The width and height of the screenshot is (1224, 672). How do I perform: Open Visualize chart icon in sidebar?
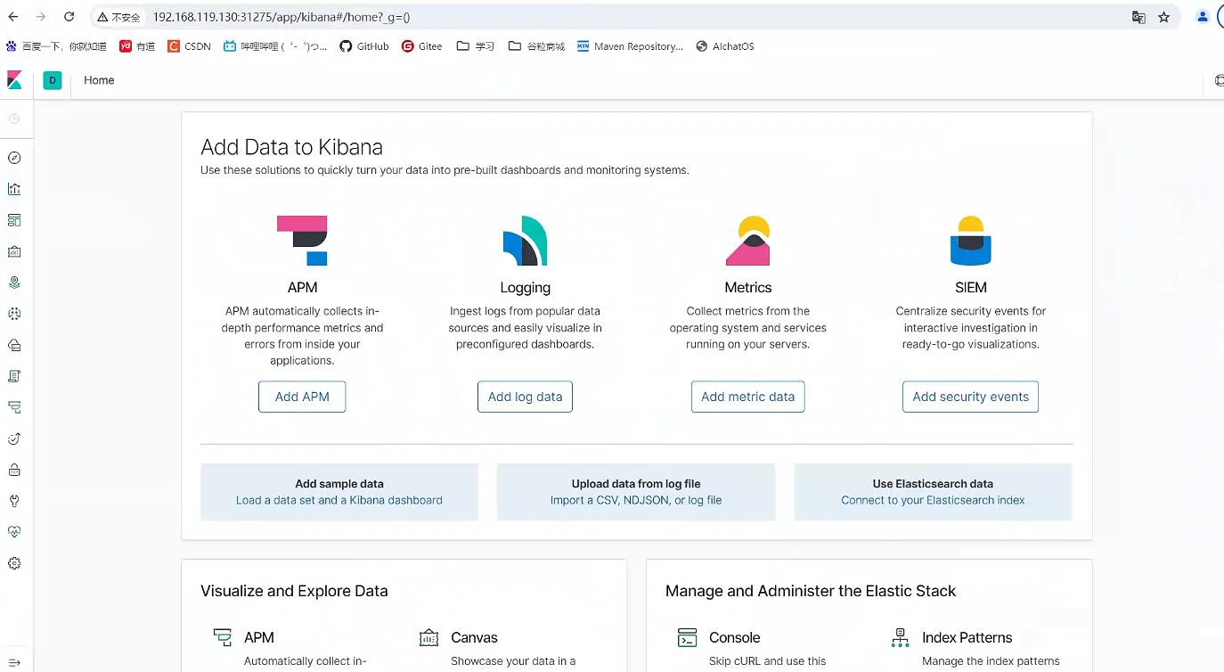pyautogui.click(x=14, y=189)
